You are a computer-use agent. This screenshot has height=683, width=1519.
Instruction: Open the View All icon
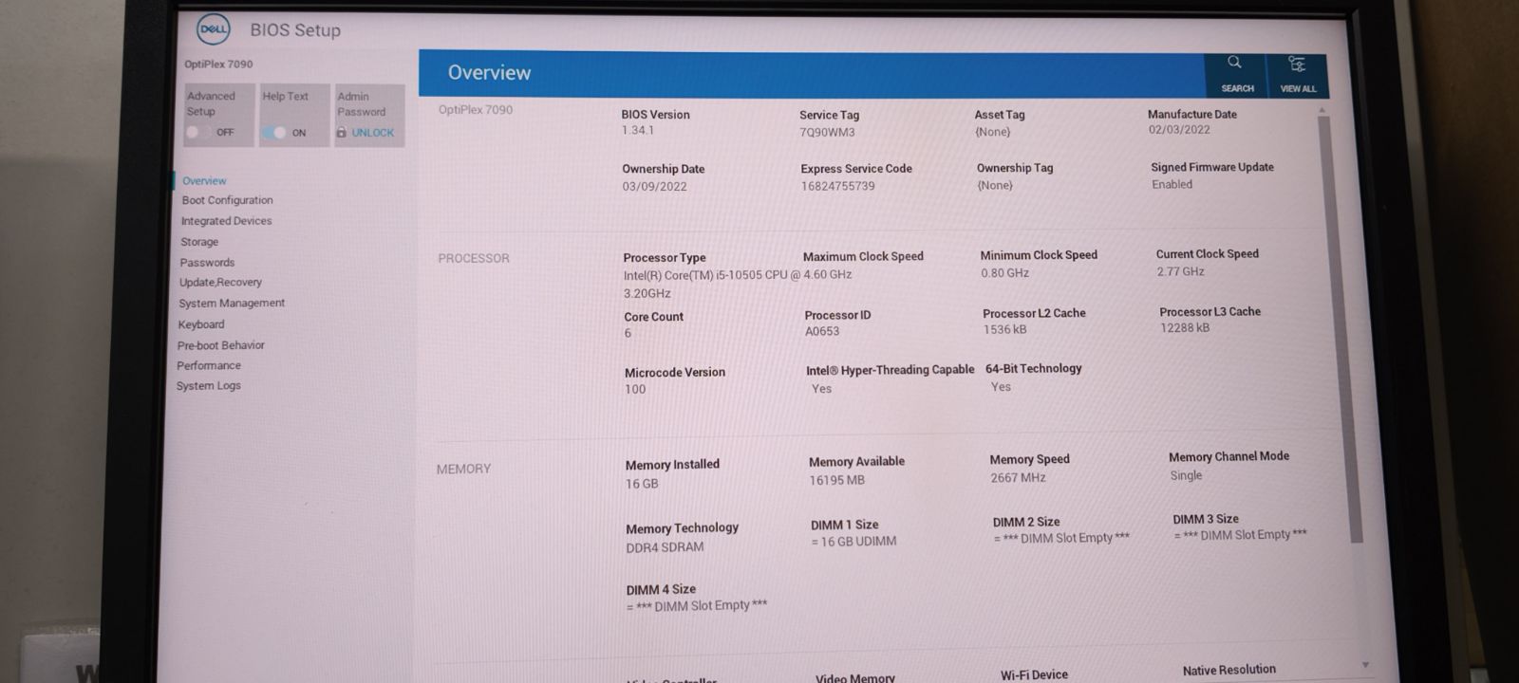[x=1297, y=65]
